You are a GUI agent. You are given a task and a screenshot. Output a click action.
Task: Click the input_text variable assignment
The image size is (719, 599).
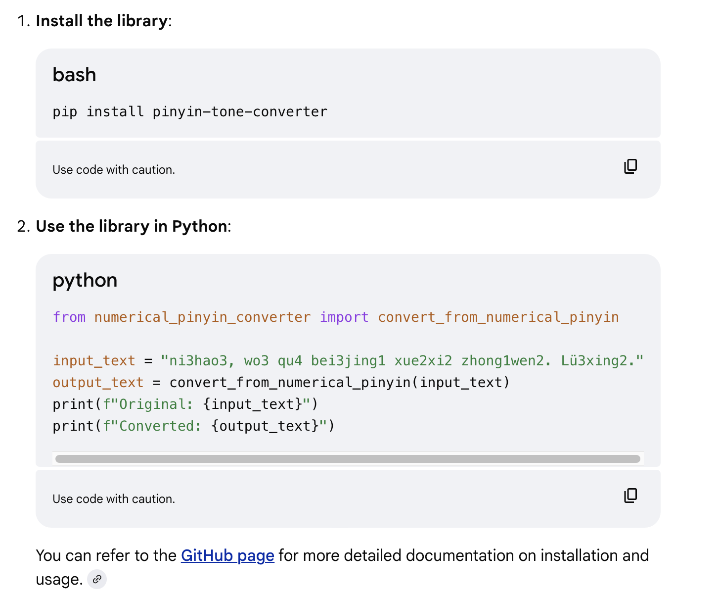coord(94,361)
